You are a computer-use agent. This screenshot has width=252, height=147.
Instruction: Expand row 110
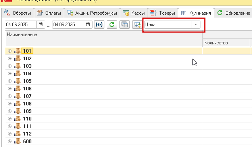tap(10, 118)
